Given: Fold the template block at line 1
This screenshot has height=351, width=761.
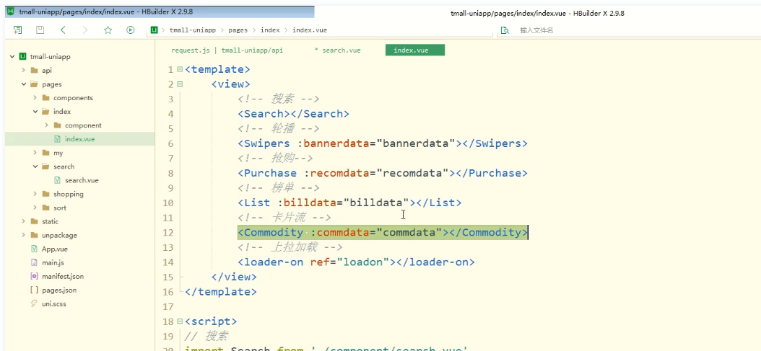Looking at the screenshot, I should 180,69.
